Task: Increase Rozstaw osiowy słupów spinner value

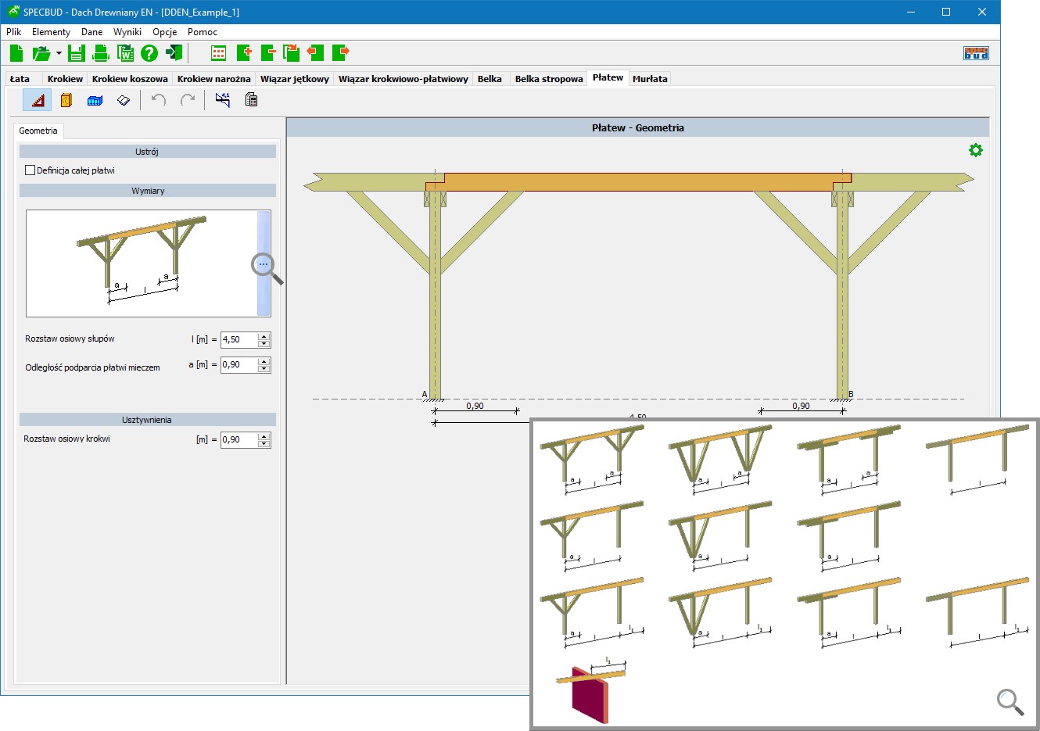Action: click(264, 336)
